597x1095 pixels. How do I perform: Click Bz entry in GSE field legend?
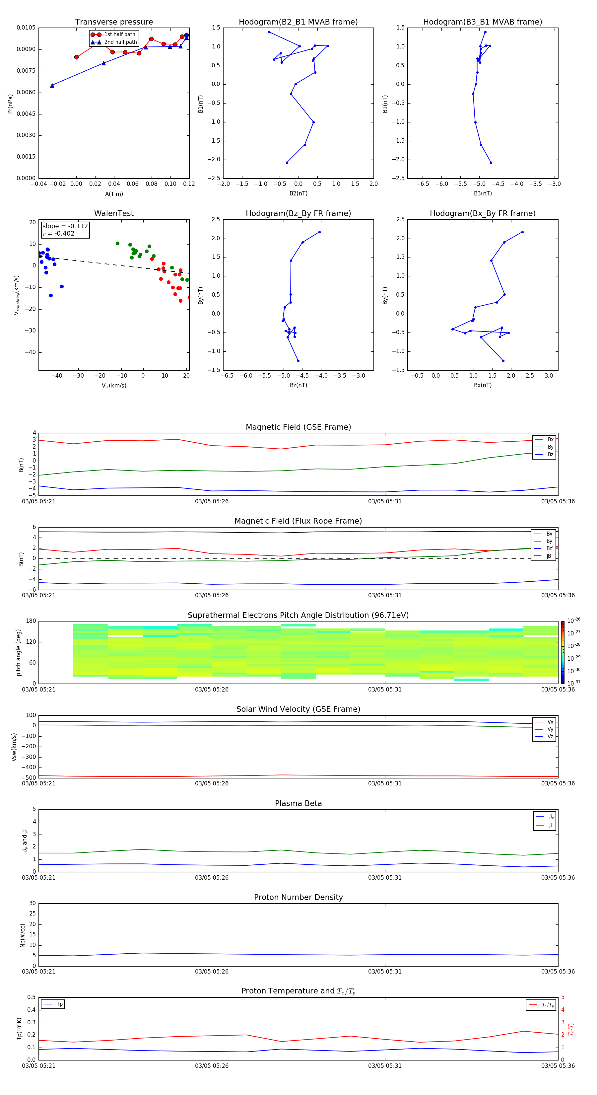click(x=544, y=454)
